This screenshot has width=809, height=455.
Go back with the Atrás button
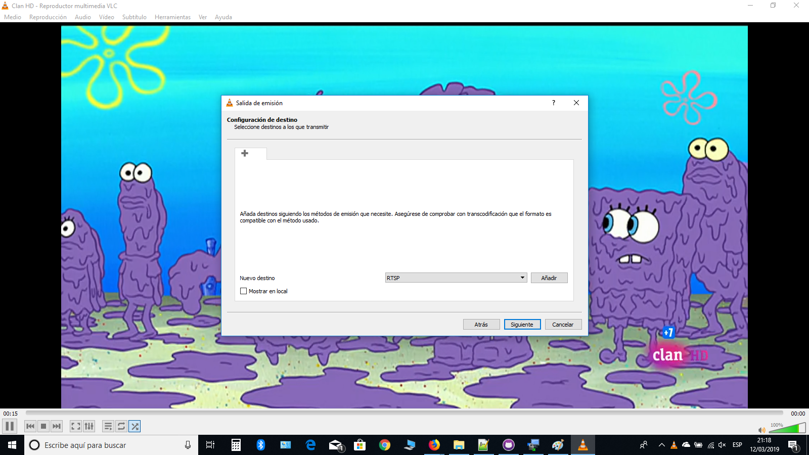pyautogui.click(x=481, y=325)
